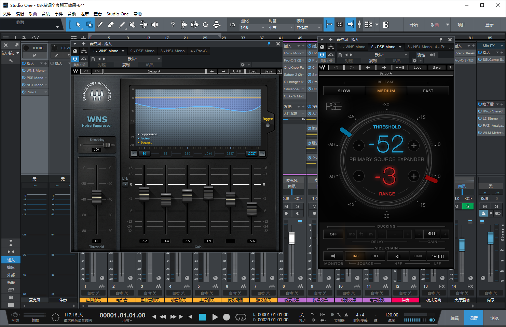Image resolution: width=506 pixels, height=327 pixels.
Task: Open the quantize 1/16 dropdown
Action: (252, 28)
